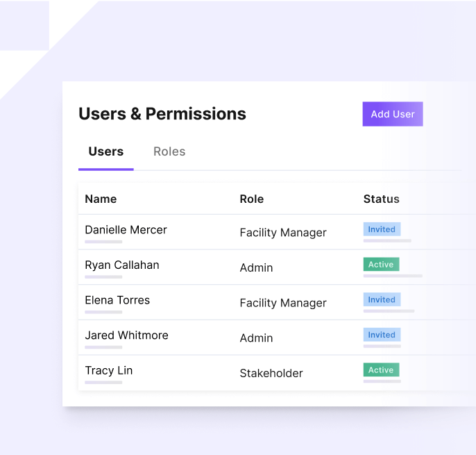
Task: Click Ryan Callahan's Active status badge
Action: 381,265
